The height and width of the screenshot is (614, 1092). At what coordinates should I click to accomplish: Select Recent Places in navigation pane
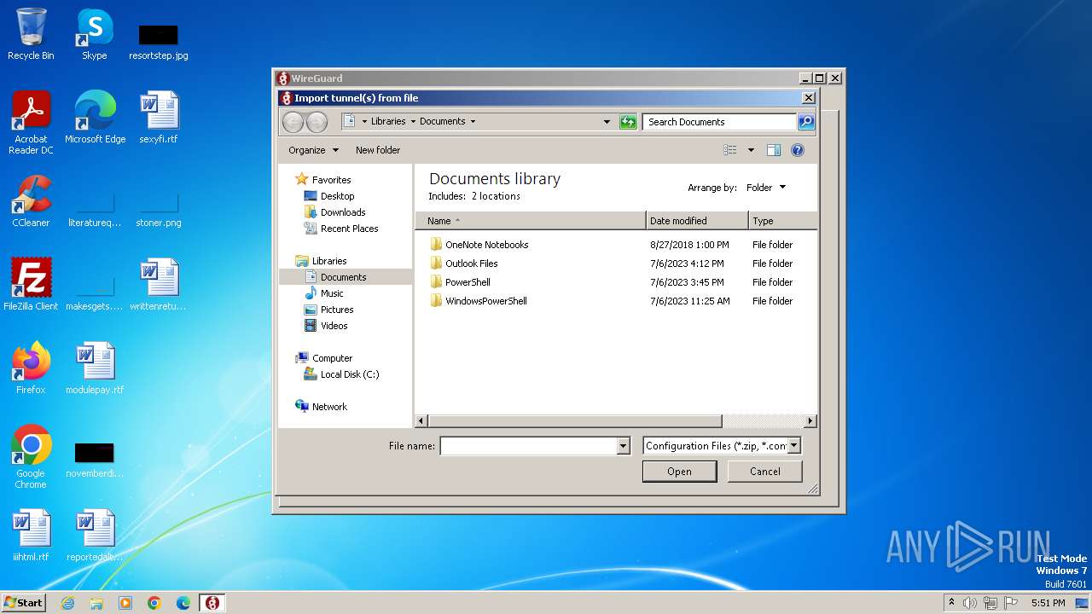click(x=349, y=229)
